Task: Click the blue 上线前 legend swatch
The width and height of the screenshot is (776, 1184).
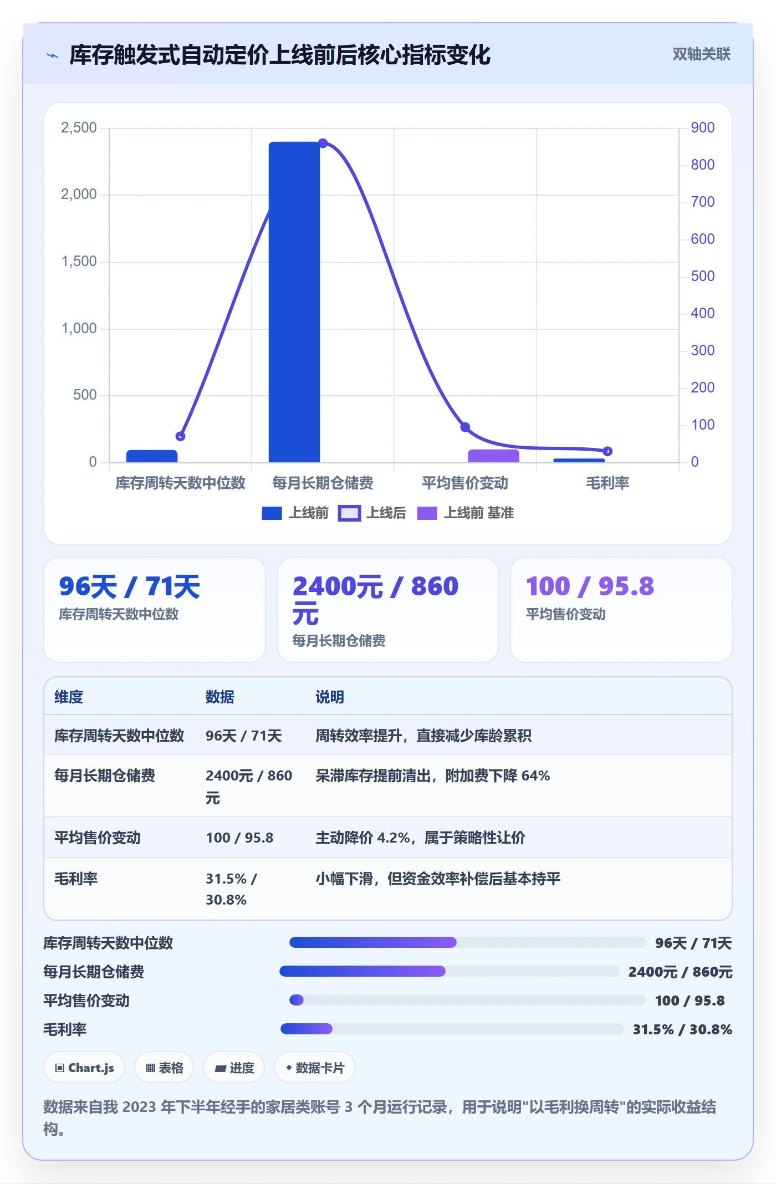Action: point(272,513)
